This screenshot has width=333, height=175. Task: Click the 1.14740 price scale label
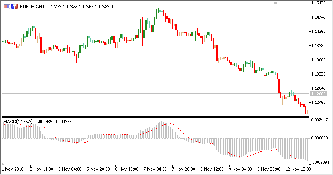(x=318, y=17)
